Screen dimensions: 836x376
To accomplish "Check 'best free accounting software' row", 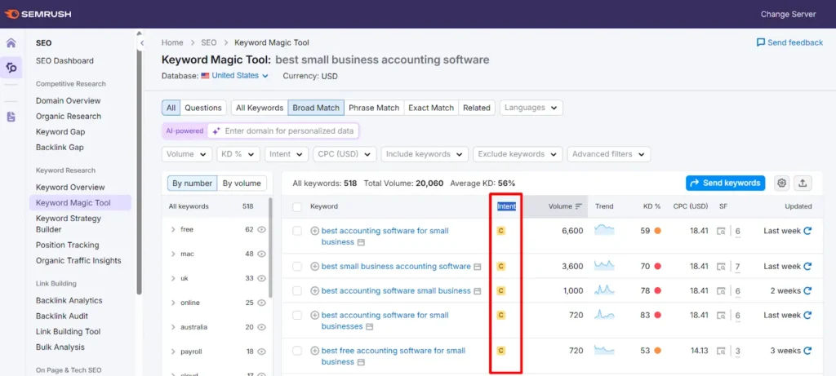I will tap(297, 351).
